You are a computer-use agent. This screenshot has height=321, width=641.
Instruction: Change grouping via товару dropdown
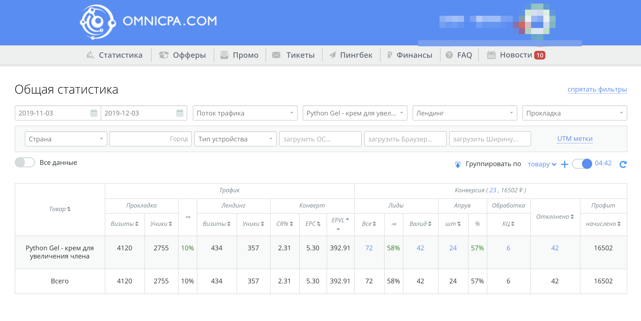pos(542,164)
